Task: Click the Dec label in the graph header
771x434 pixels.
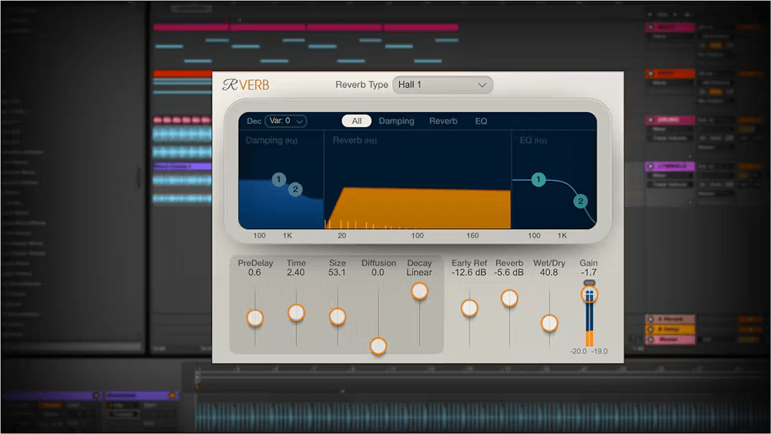Action: click(x=253, y=121)
